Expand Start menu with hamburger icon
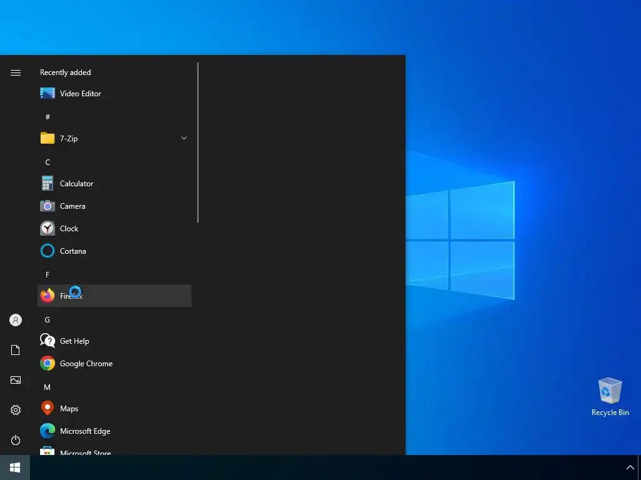Image resolution: width=641 pixels, height=480 pixels. tap(16, 72)
